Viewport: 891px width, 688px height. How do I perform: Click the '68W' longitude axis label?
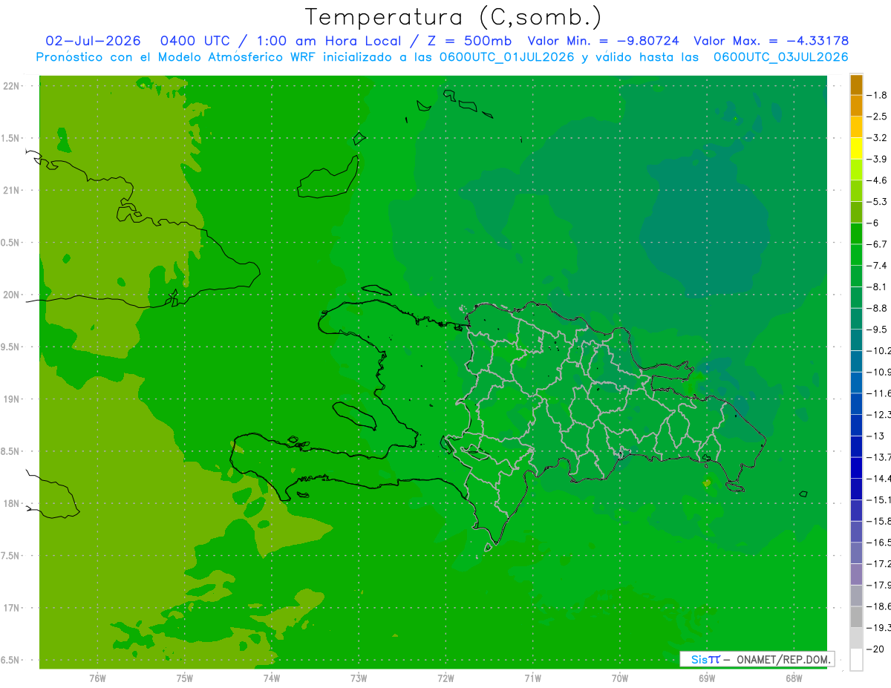pos(794,678)
